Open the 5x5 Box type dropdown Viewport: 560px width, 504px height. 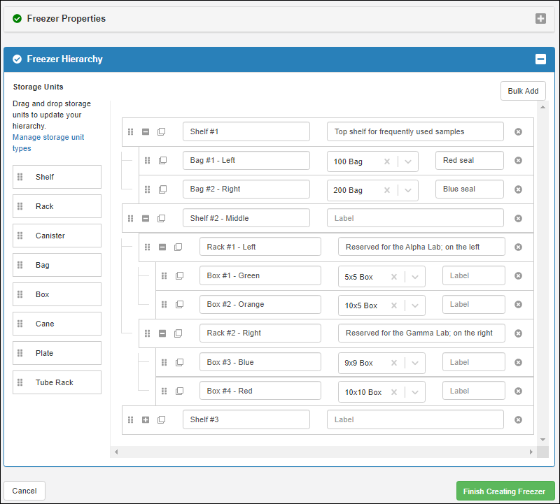click(x=415, y=277)
